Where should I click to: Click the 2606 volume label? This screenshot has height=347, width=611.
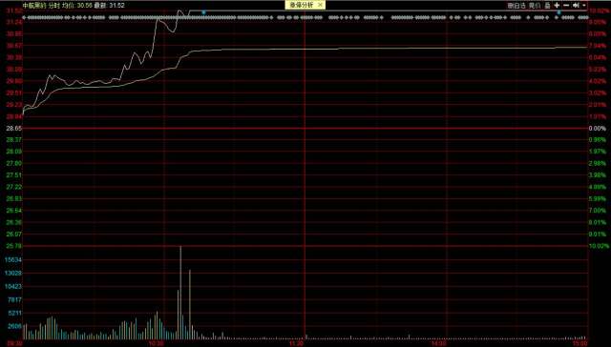pos(15,326)
